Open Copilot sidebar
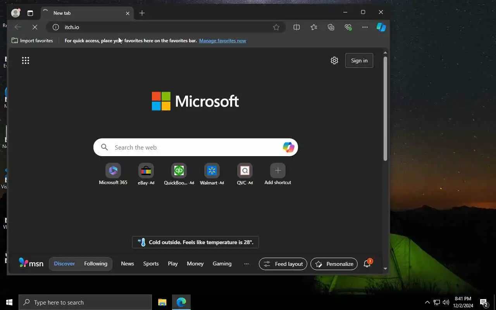 click(x=381, y=27)
